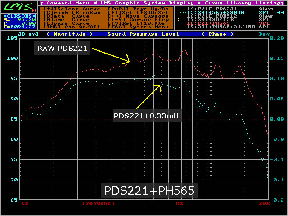This screenshot has height=216, width=288.
Task: Click the cursor phase value P= 0.00
Action: click(x=20, y=23)
